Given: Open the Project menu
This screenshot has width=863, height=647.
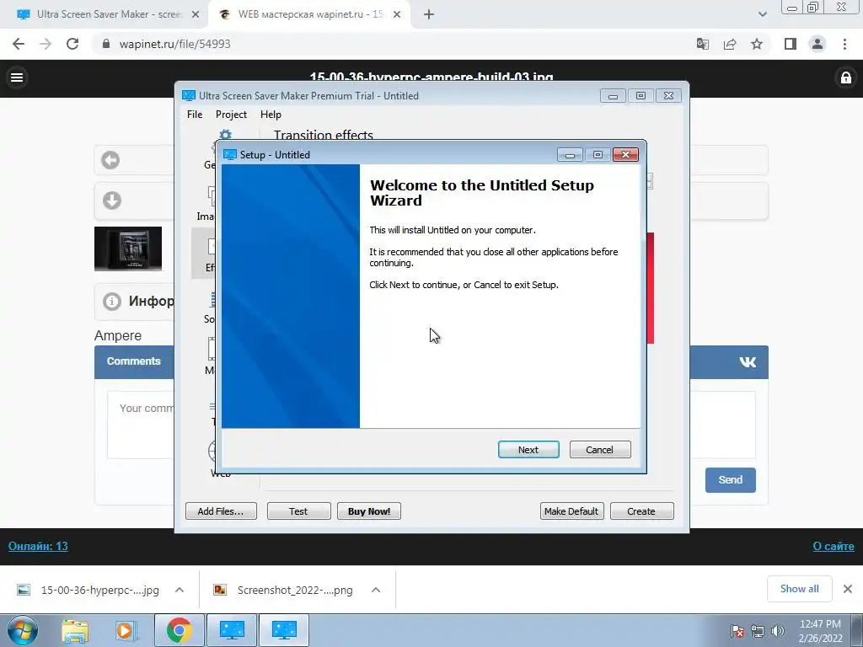Looking at the screenshot, I should 231,115.
